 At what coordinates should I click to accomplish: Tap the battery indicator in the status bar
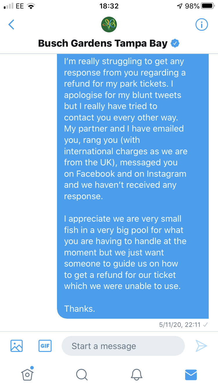208,6
